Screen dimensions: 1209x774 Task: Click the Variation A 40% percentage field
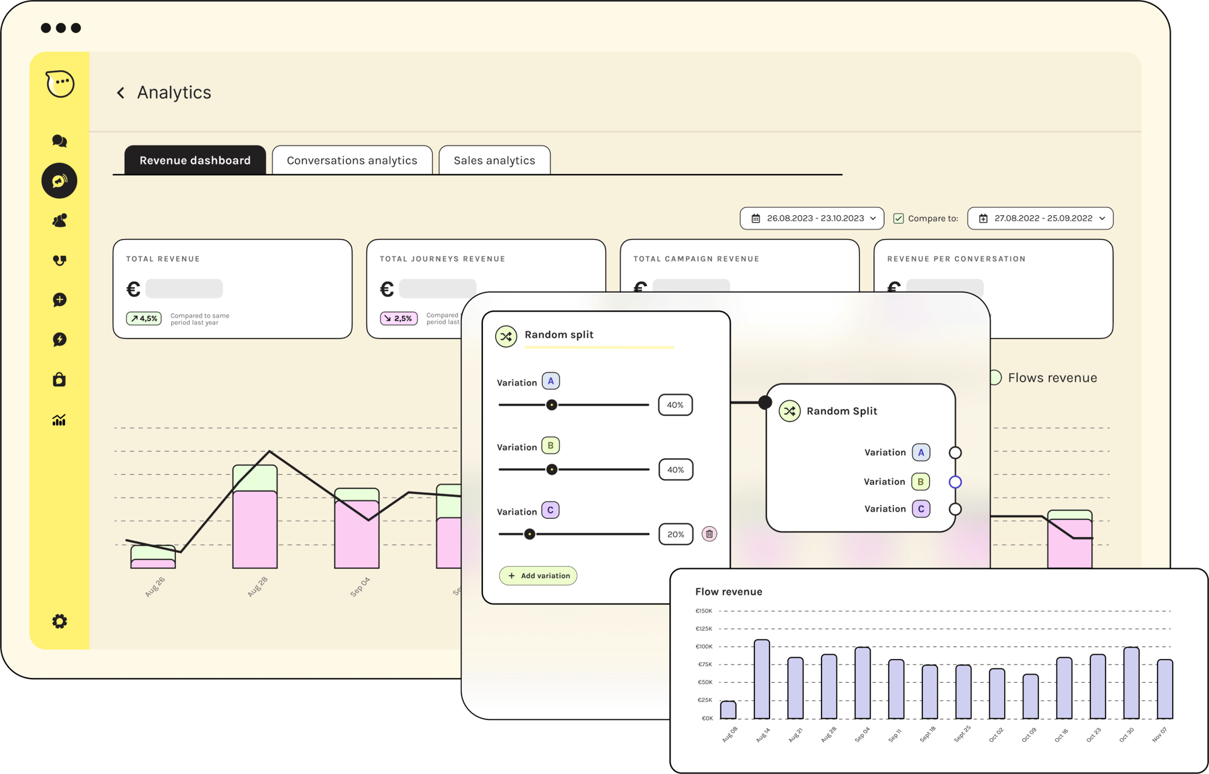tap(675, 405)
